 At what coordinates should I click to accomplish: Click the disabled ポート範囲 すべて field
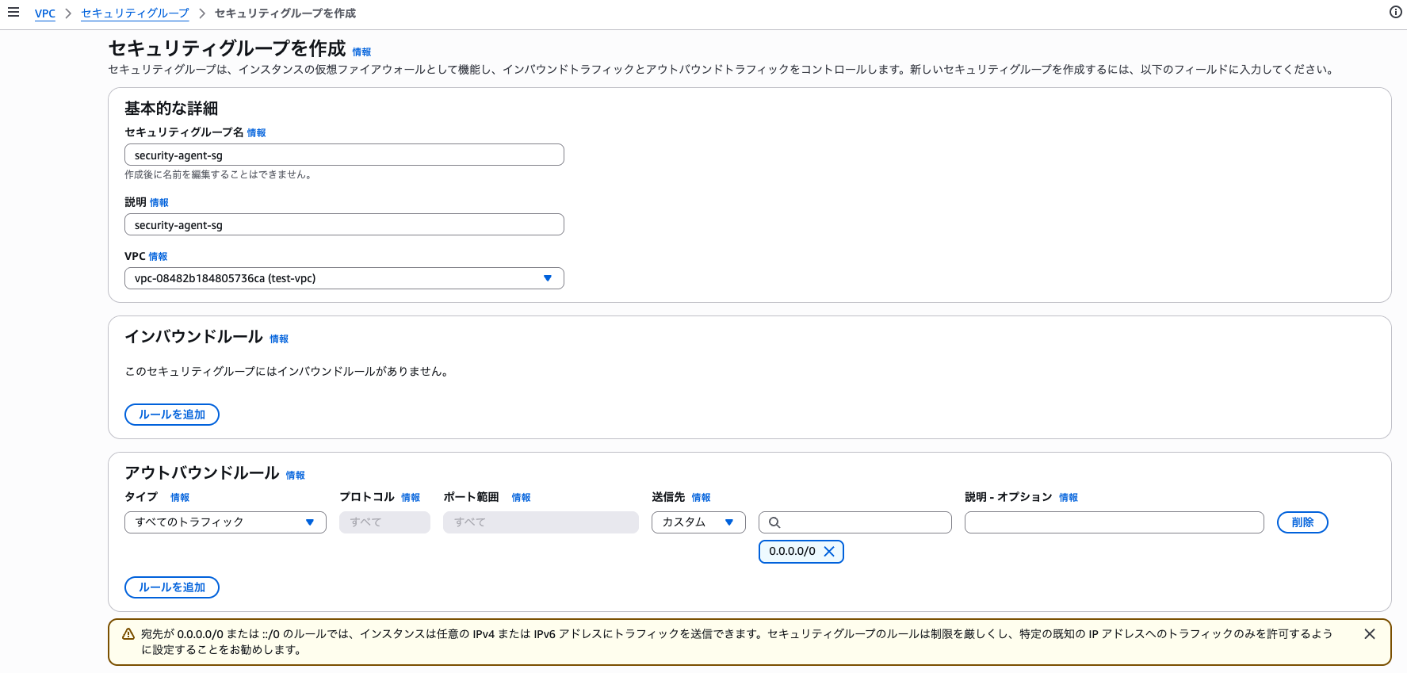541,522
